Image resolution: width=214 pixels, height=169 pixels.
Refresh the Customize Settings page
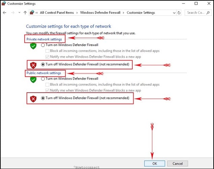tap(179, 13)
